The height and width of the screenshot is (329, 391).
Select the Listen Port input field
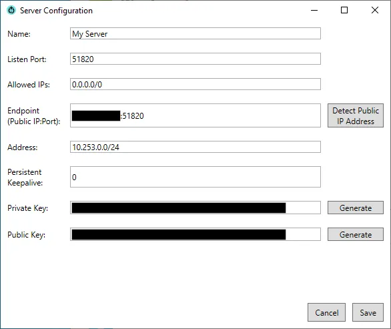[x=195, y=59]
